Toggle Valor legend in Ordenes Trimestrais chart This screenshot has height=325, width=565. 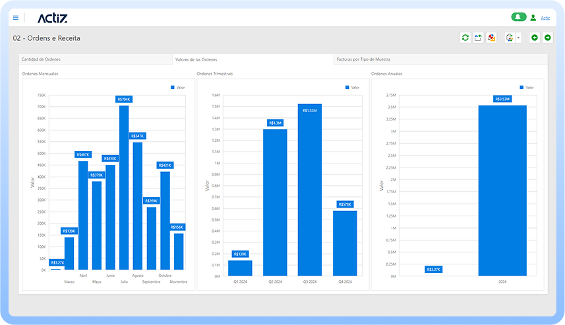[353, 88]
